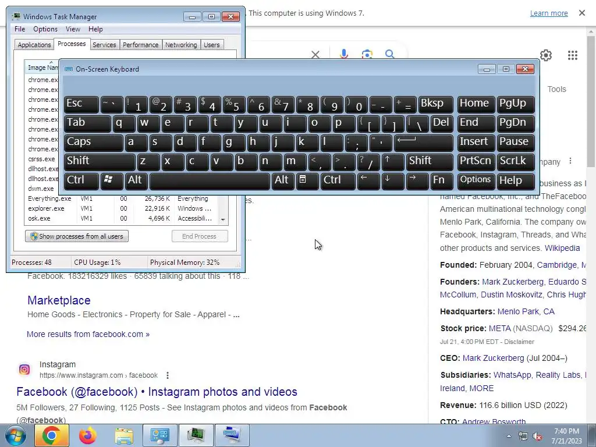Switch to On-Screen Keyboard taskbar icon
Image resolution: width=596 pixels, height=447 pixels.
232,435
